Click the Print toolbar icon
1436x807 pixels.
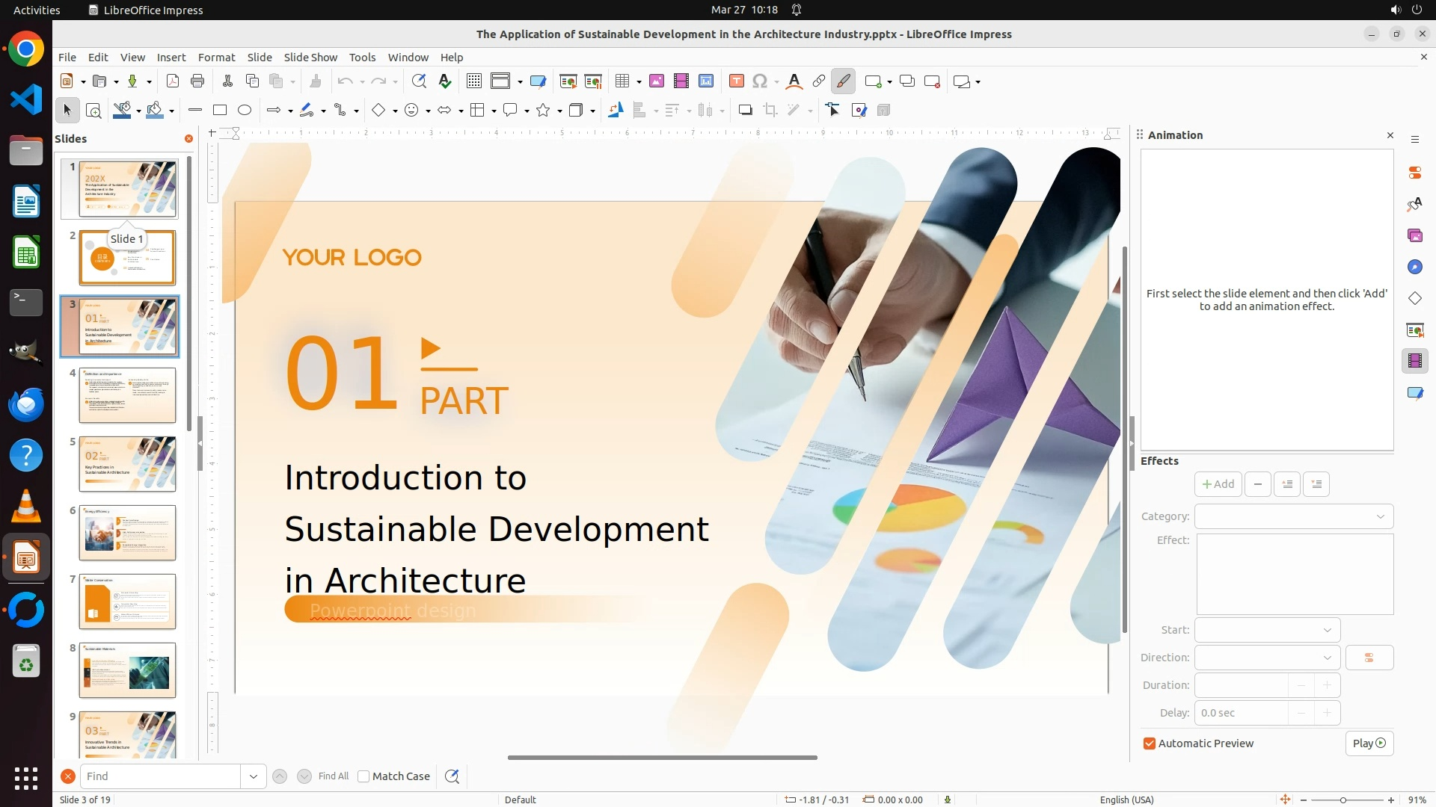(197, 81)
